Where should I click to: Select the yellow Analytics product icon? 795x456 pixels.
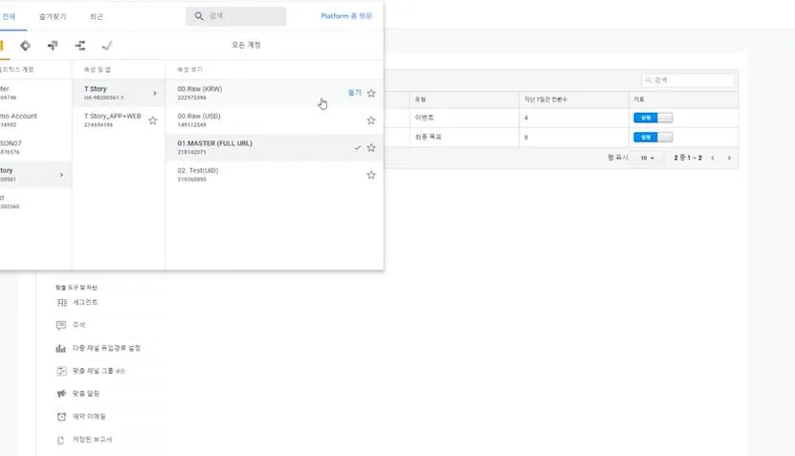(2, 46)
